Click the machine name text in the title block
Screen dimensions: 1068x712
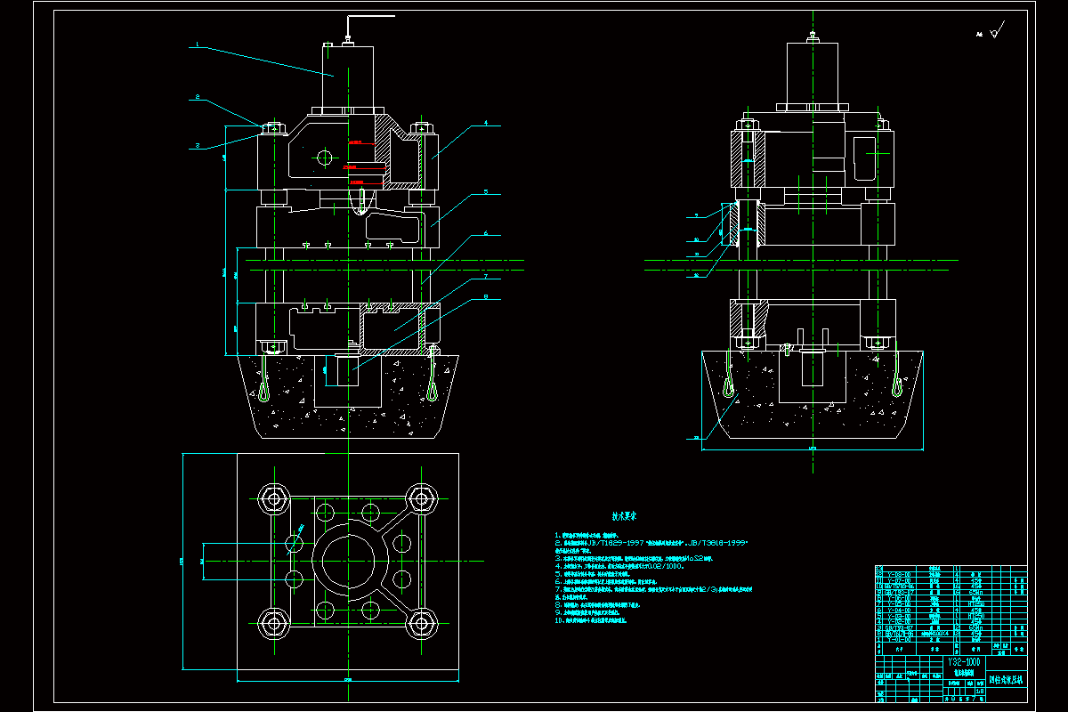coord(1007,680)
